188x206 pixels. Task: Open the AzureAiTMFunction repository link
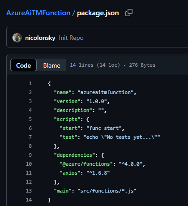(x=38, y=13)
